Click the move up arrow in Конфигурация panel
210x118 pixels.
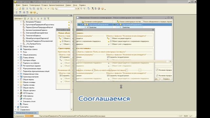pyautogui.click(x=38, y=19)
